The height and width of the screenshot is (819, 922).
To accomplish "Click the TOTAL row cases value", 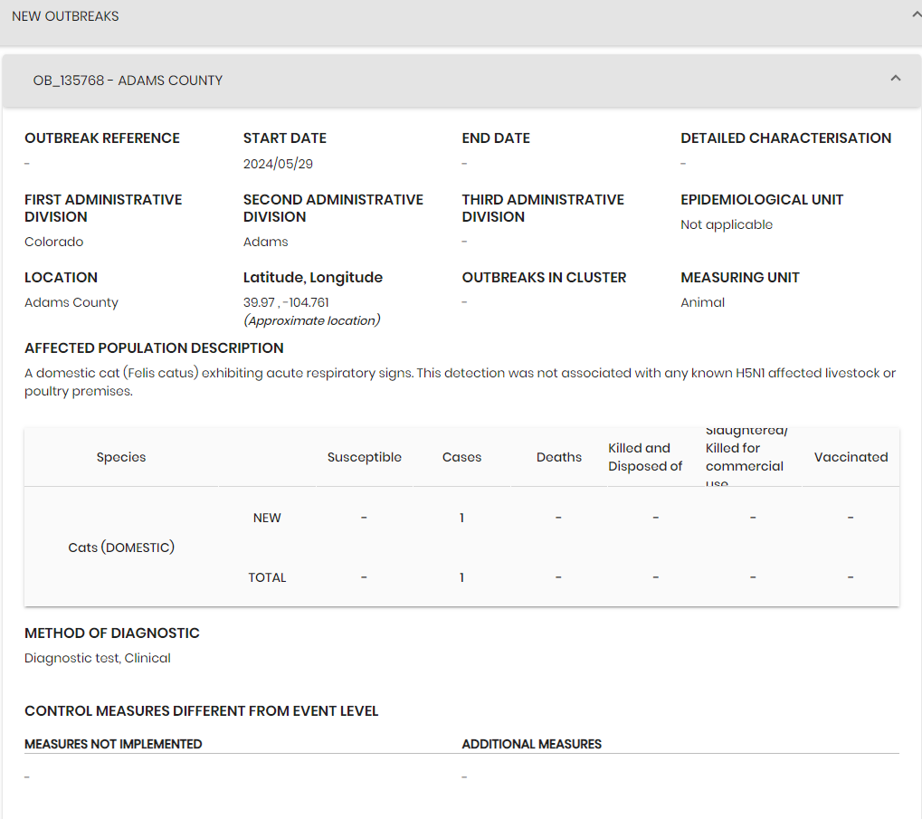I will [461, 577].
